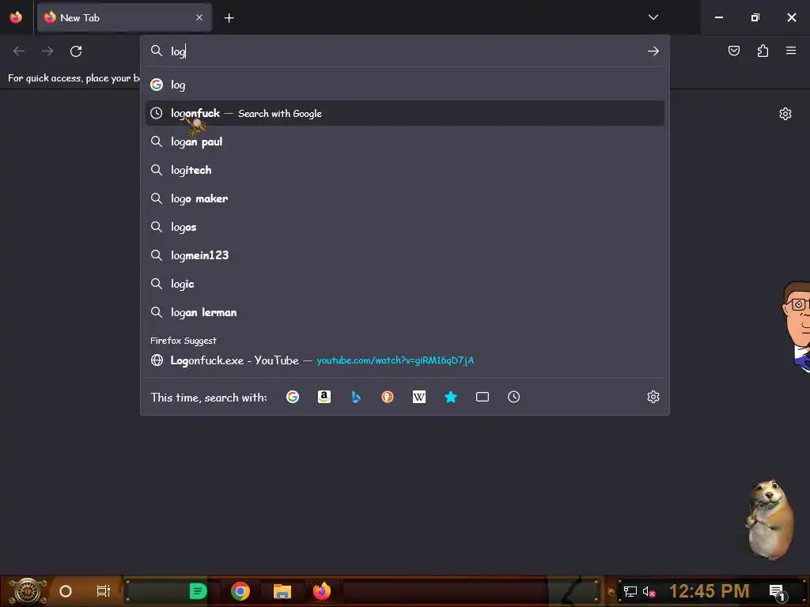Close the New Tab tab
This screenshot has height=607, width=810.
[x=199, y=17]
